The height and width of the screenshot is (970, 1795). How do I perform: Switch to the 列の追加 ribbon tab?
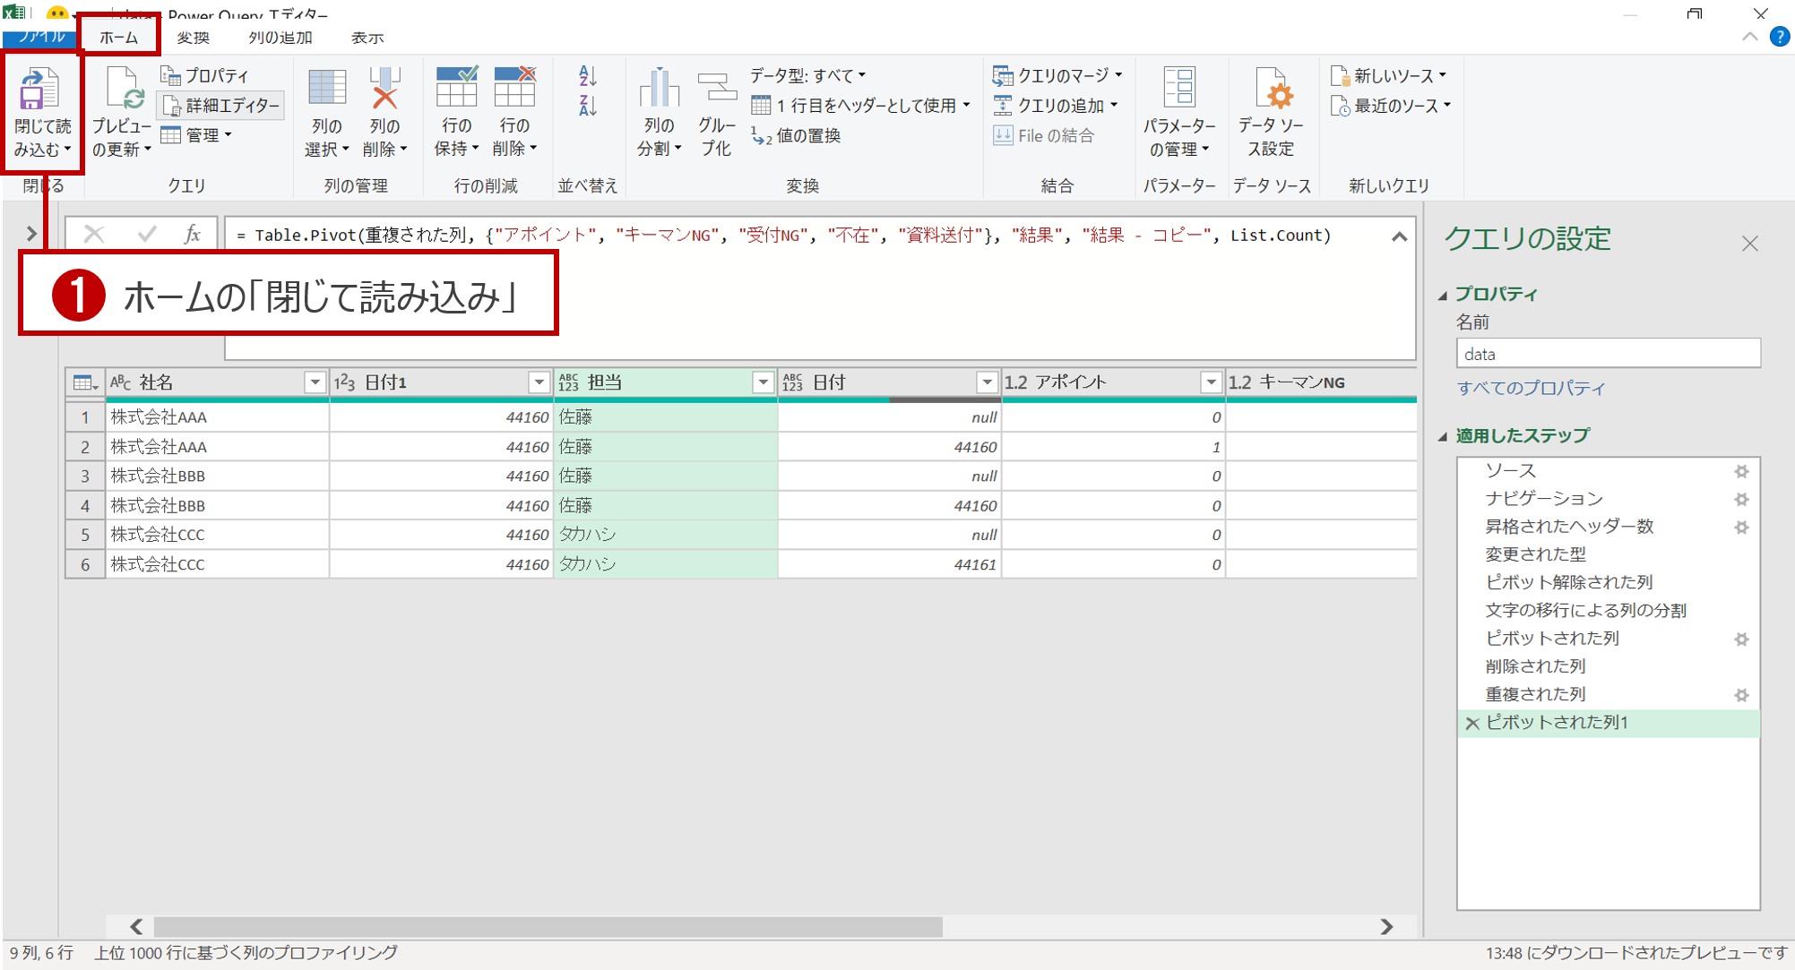pyautogui.click(x=280, y=38)
